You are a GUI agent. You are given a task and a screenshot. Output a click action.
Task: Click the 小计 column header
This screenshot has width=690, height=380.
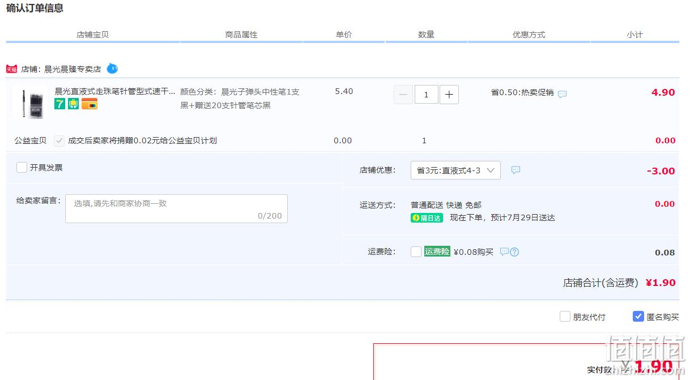pos(634,35)
